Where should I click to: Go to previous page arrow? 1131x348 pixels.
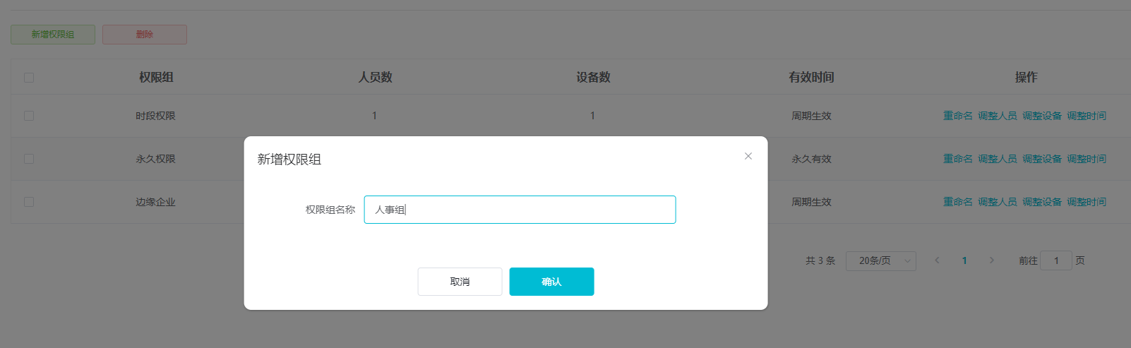[x=937, y=260]
